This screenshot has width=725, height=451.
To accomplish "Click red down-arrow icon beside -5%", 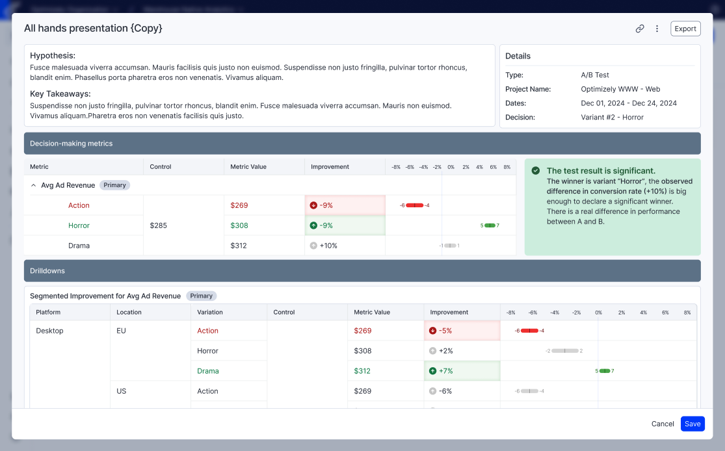I will [433, 331].
